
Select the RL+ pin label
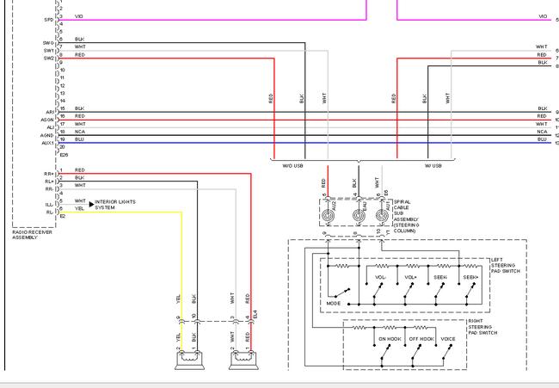point(49,182)
